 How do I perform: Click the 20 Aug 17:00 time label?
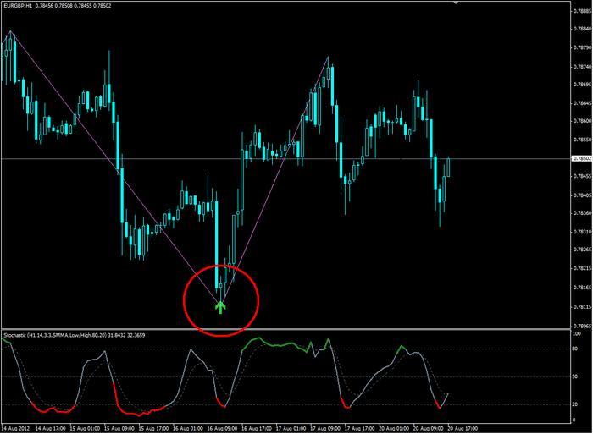coord(463,429)
